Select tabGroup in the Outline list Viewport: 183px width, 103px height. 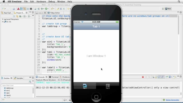point(10,88)
